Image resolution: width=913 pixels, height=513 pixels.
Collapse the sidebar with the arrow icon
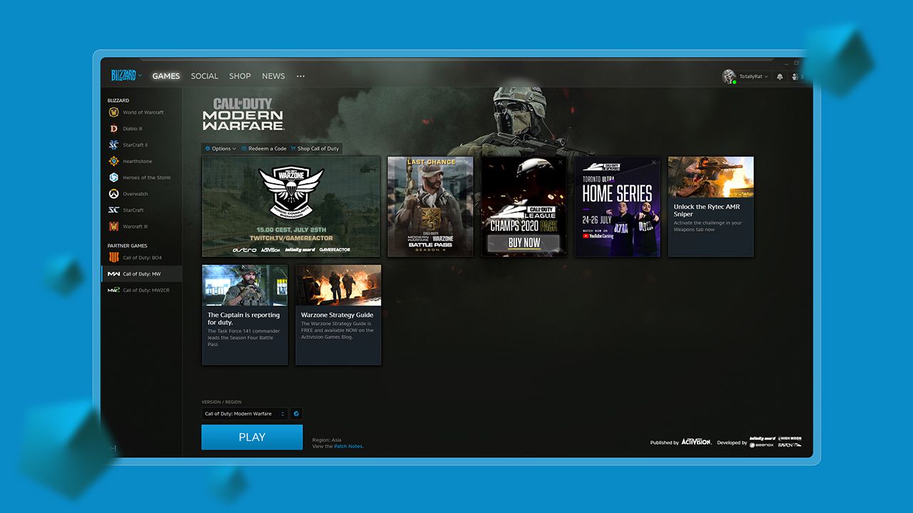[x=113, y=448]
